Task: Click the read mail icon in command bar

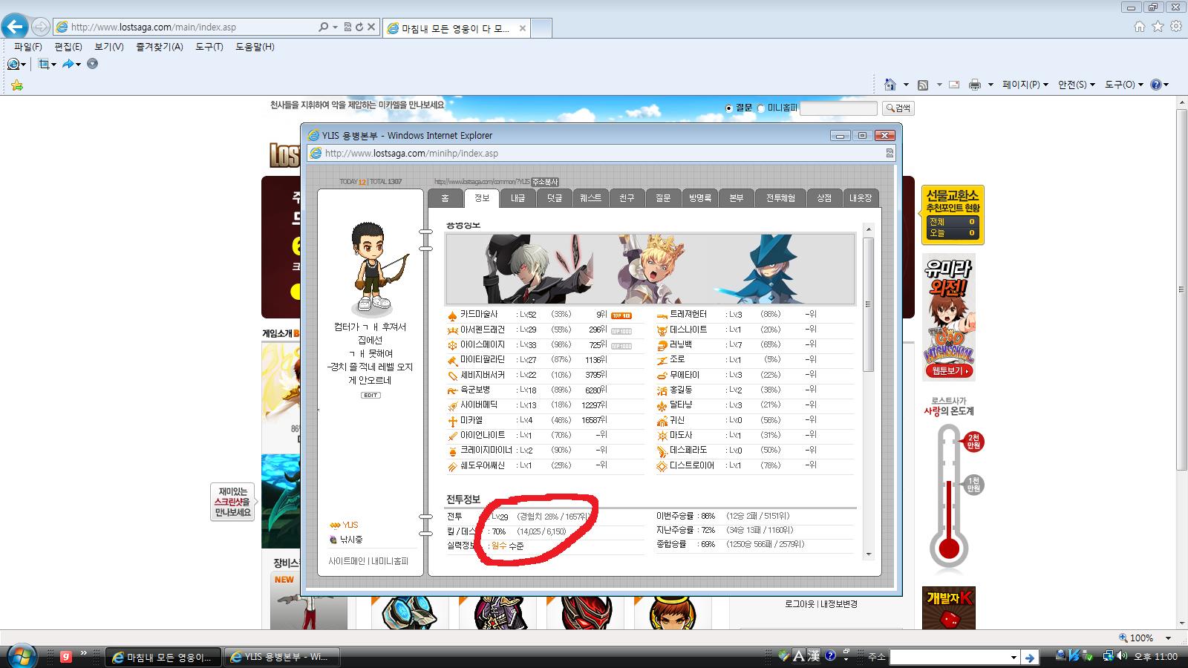Action: 954,85
